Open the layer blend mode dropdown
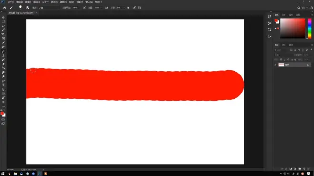Viewport: 314px width, 176px height. click(x=284, y=55)
